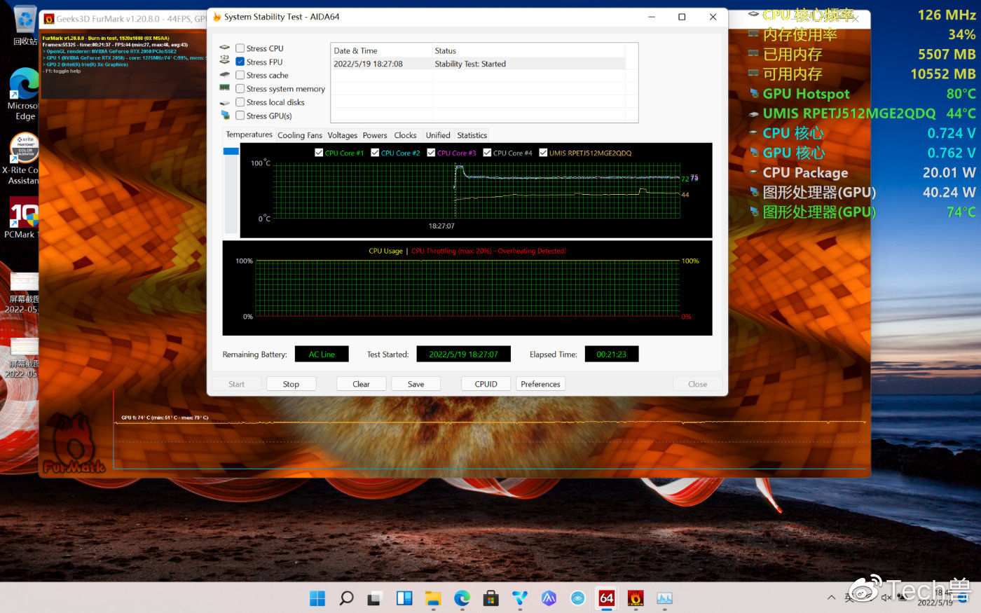Select the '2022/5/19 18:27:08' log entry

click(x=368, y=64)
